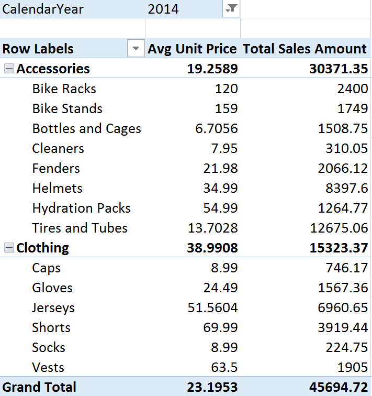Select the CalendarYear label cell
This screenshot has height=396, width=372.
43,9
